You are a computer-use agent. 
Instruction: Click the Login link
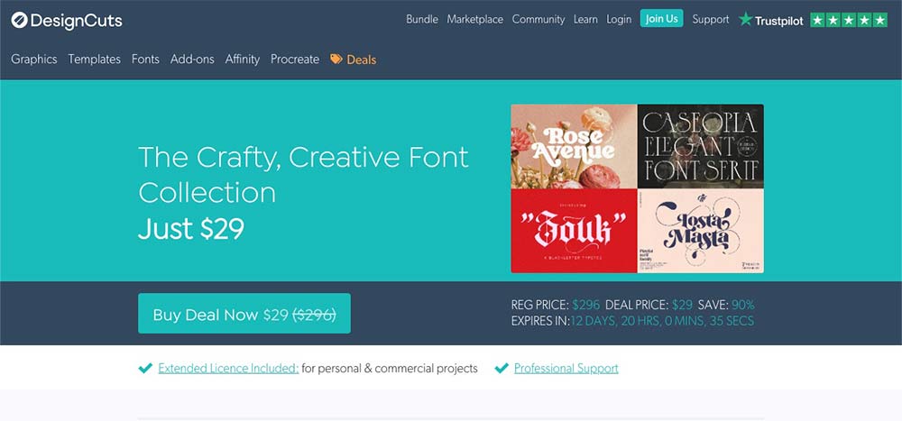pos(619,20)
